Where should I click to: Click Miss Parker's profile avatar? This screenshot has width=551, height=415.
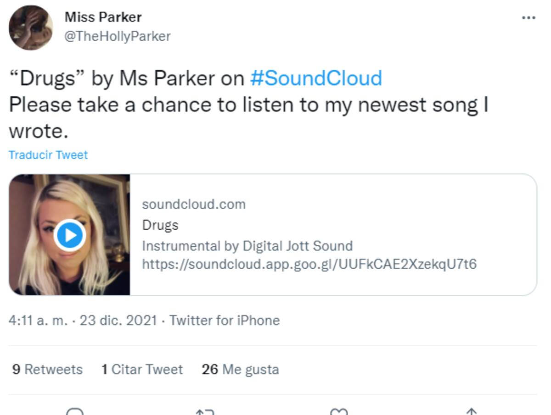31,28
